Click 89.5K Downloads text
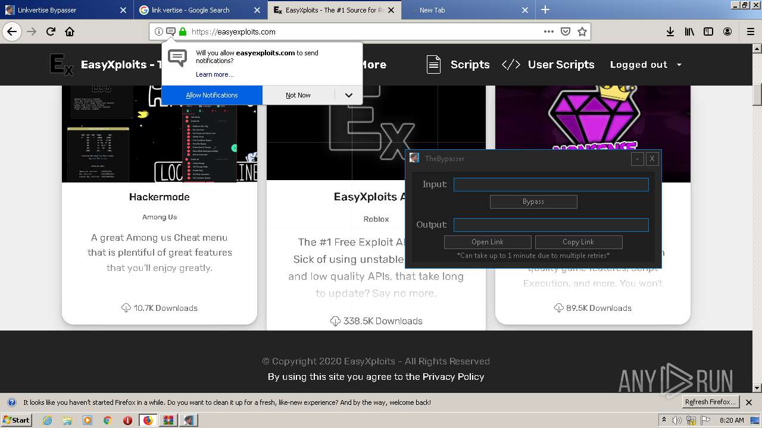The height and width of the screenshot is (428, 762). click(599, 308)
